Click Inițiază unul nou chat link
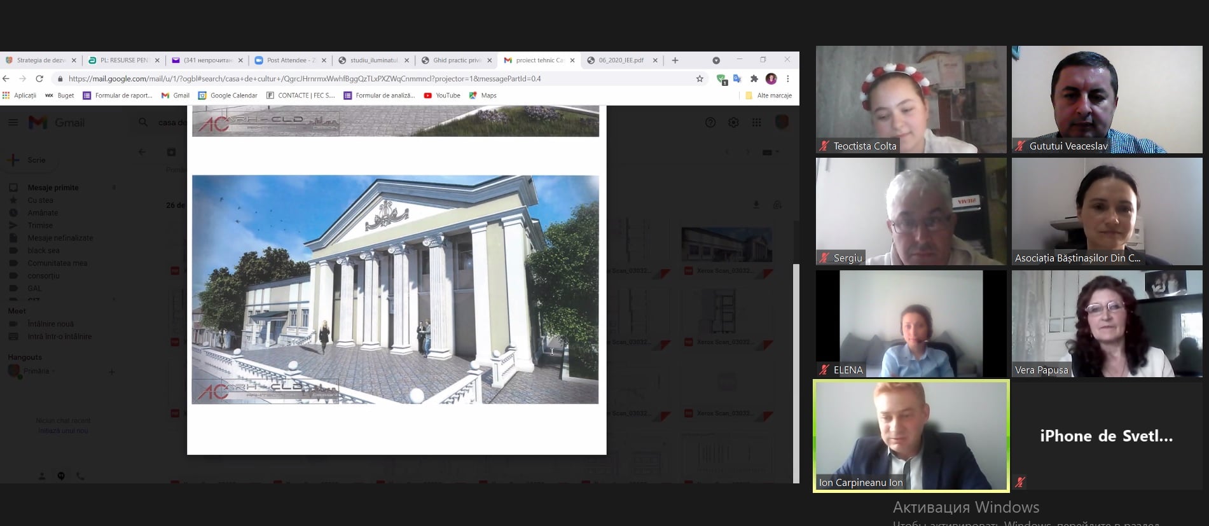The width and height of the screenshot is (1209, 526). click(63, 431)
